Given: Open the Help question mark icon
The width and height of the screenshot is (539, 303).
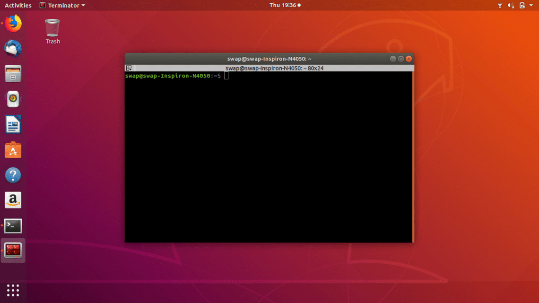Looking at the screenshot, I should pyautogui.click(x=13, y=175).
